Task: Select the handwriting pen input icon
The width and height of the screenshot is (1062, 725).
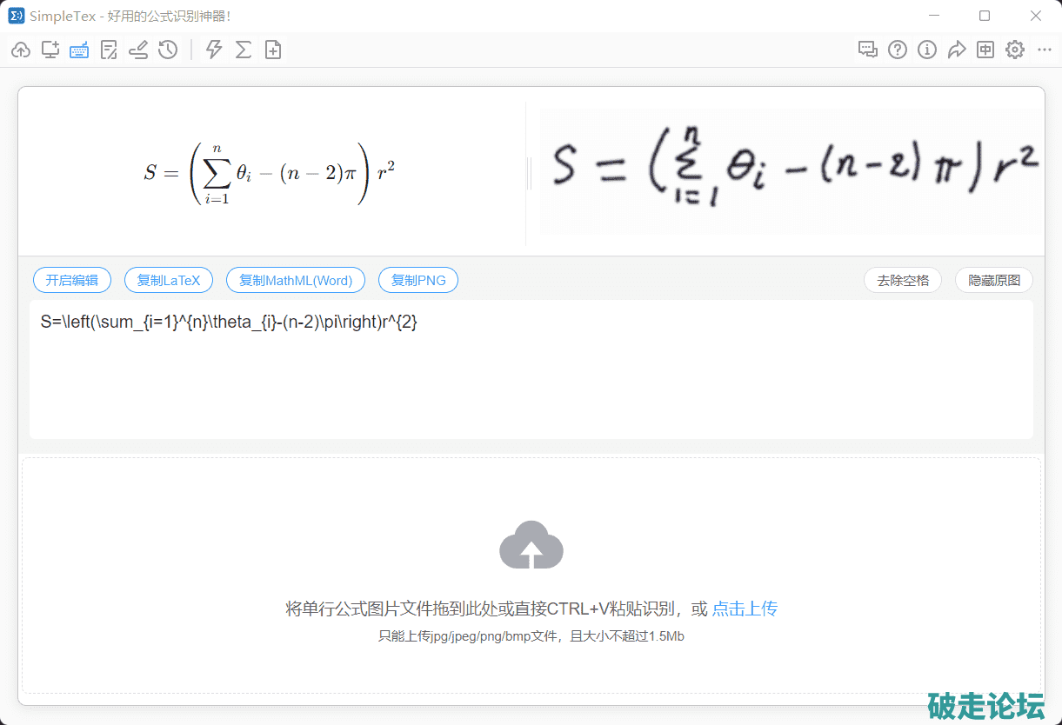Action: 138,50
